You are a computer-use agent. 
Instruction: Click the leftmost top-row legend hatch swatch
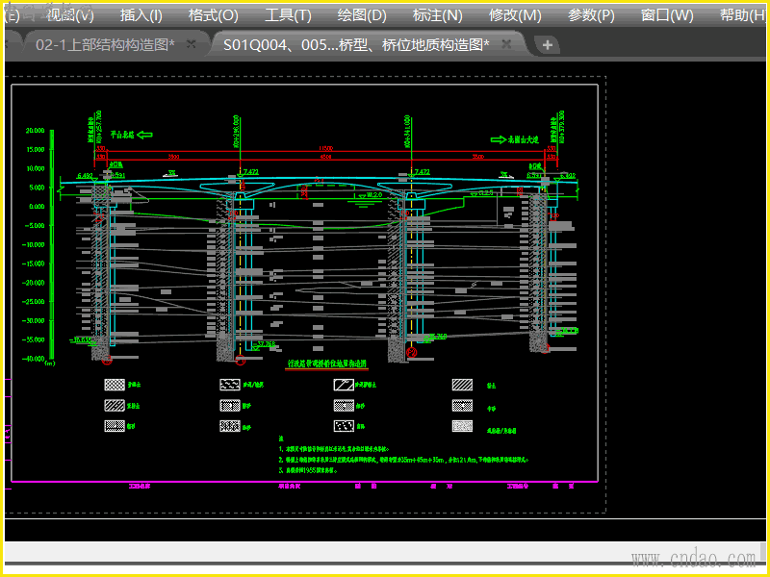(115, 385)
